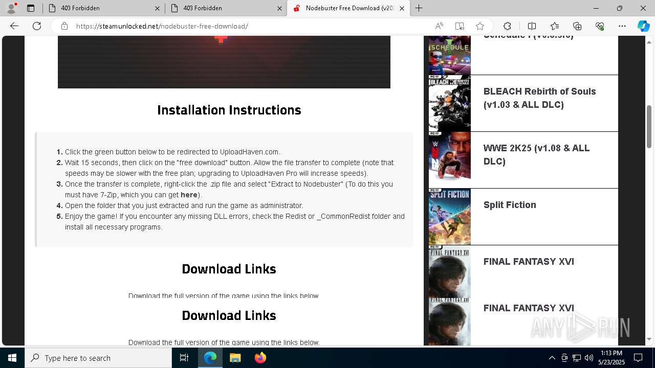
Task: Refresh the current page
Action: tap(37, 26)
